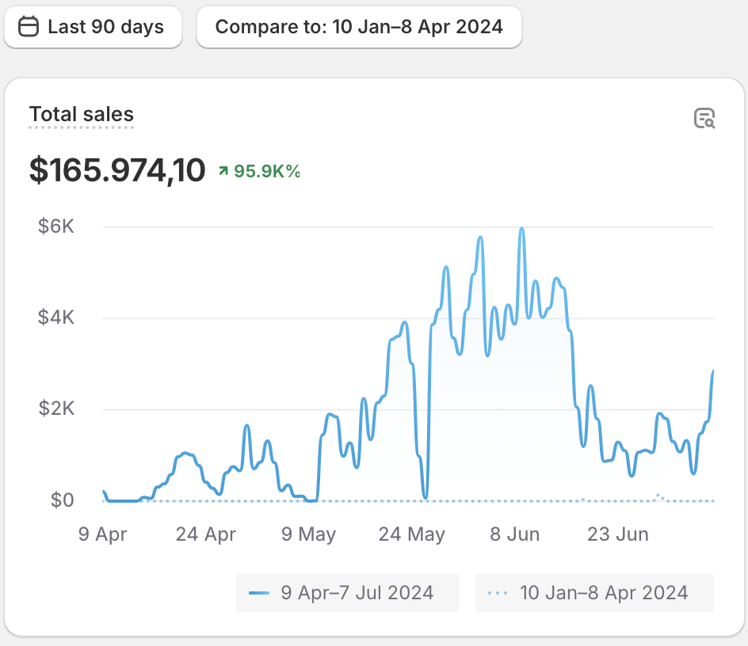Toggle the 9 Apr–7 Jul 2024 legend series
The width and height of the screenshot is (748, 646).
pyautogui.click(x=347, y=593)
